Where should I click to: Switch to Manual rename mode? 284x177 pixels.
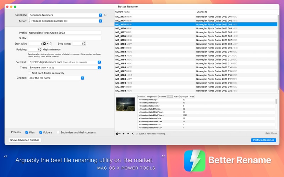coord(274,133)
